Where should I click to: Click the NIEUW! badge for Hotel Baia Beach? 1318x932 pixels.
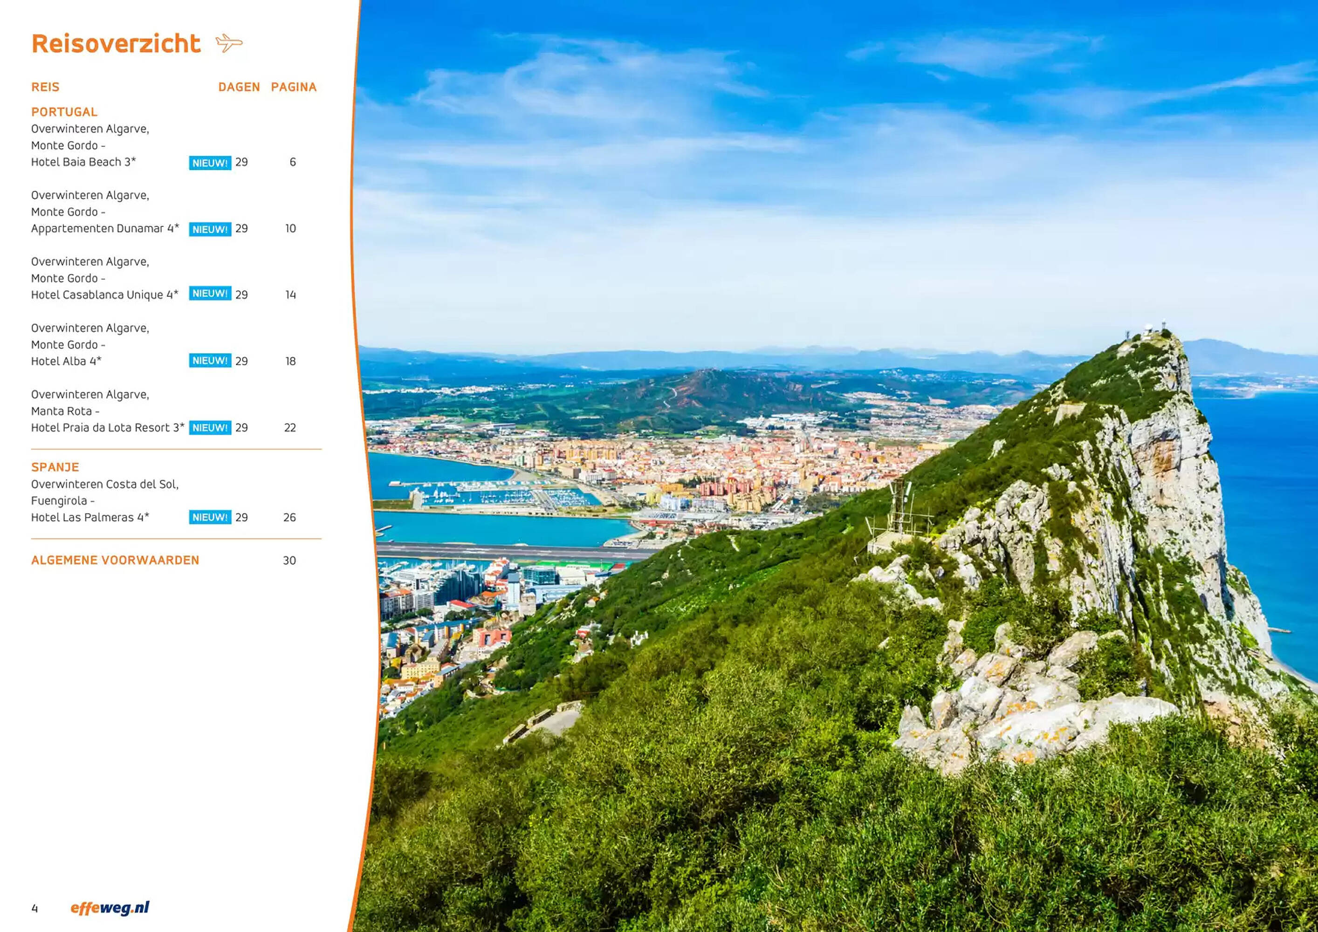tap(210, 163)
